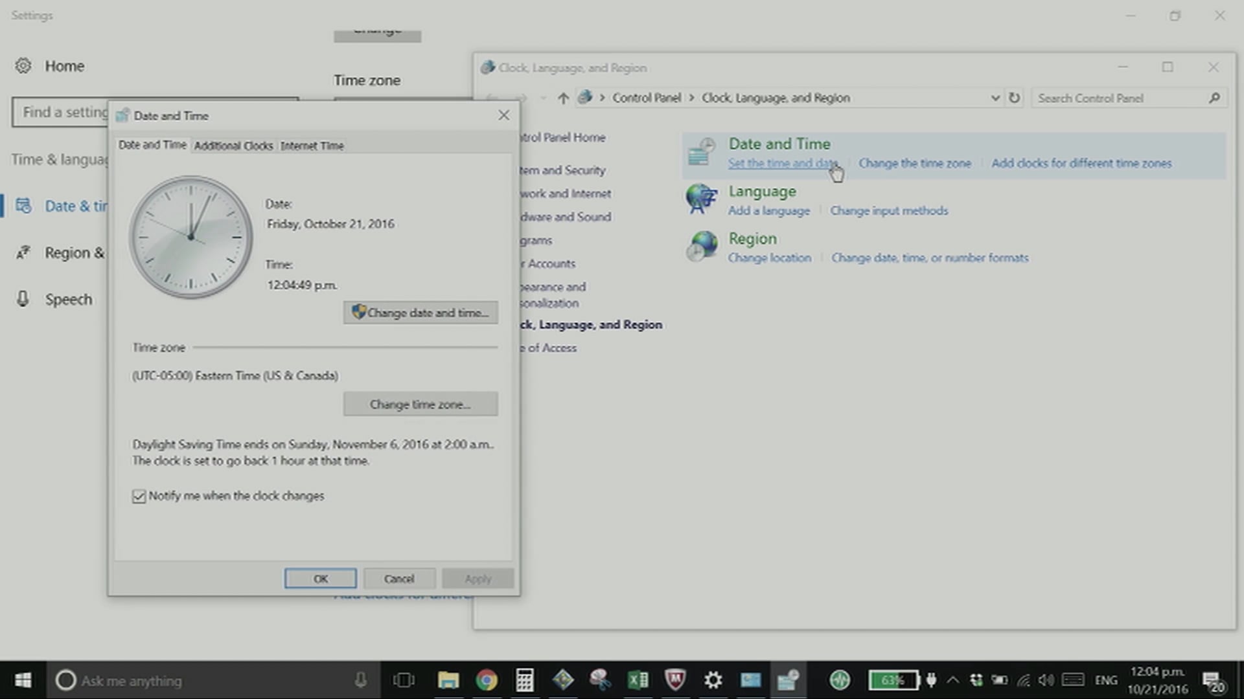Open the volume slider via the speaker icon
Screen dimensions: 1244x699
1044,680
